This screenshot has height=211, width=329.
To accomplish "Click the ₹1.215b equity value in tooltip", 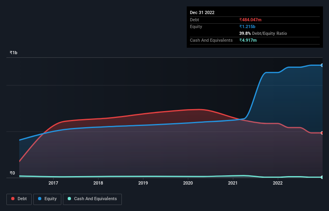I will coord(247,26).
